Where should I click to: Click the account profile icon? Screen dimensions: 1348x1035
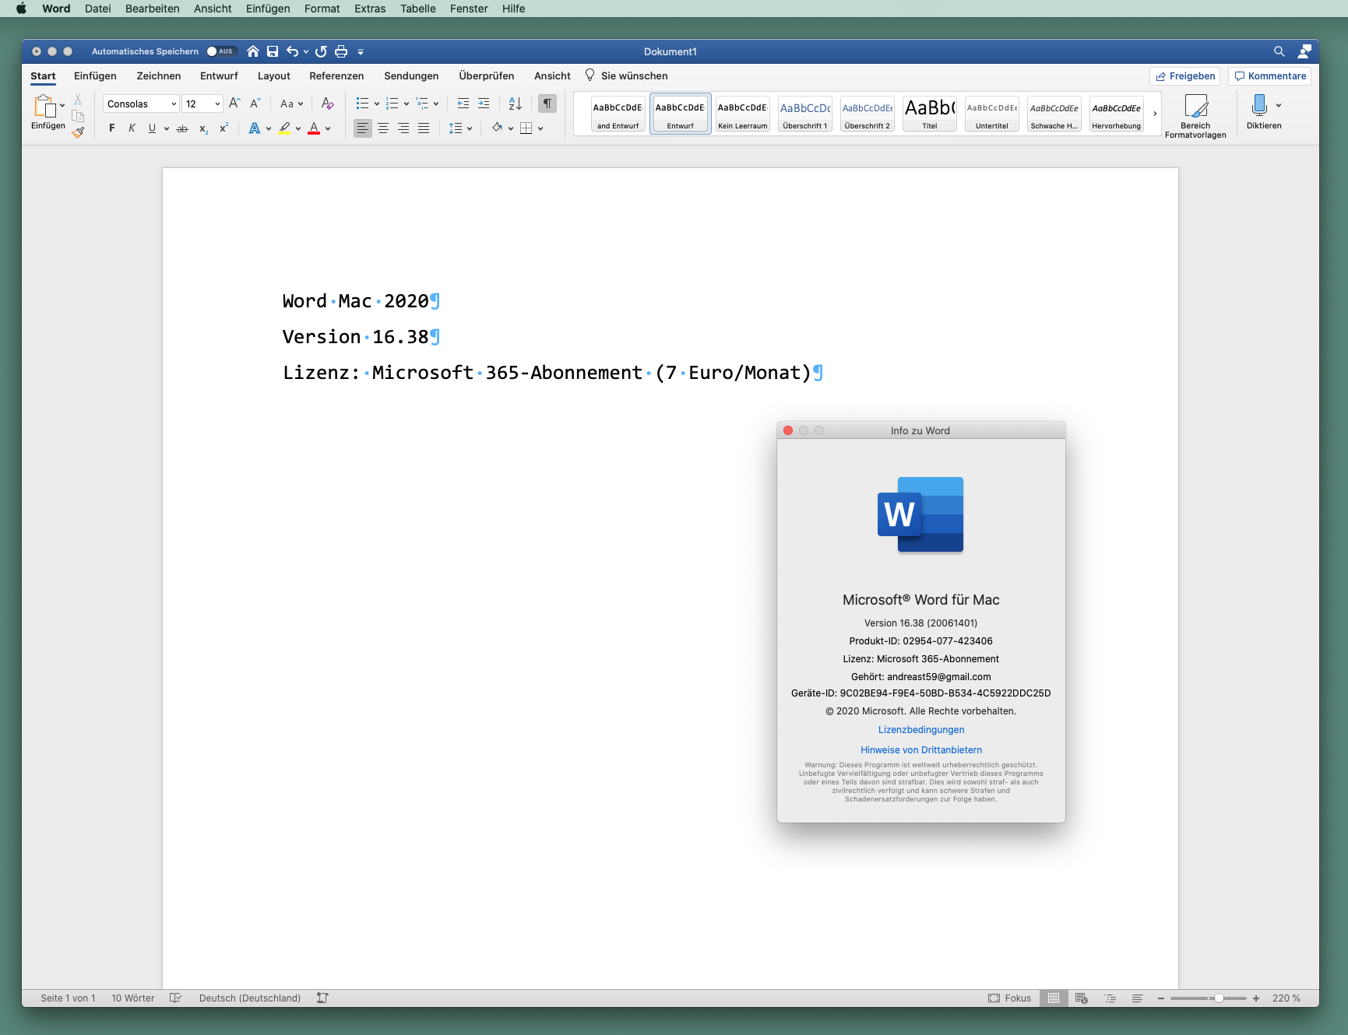[1304, 51]
